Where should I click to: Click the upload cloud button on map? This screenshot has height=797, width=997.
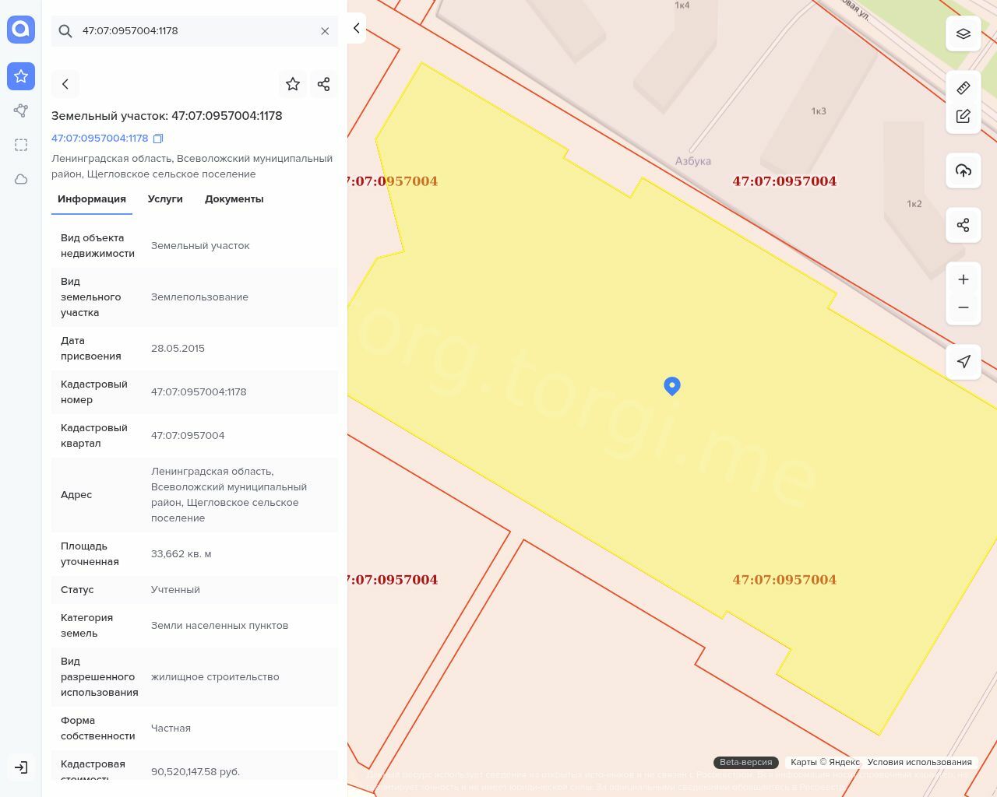tap(964, 170)
